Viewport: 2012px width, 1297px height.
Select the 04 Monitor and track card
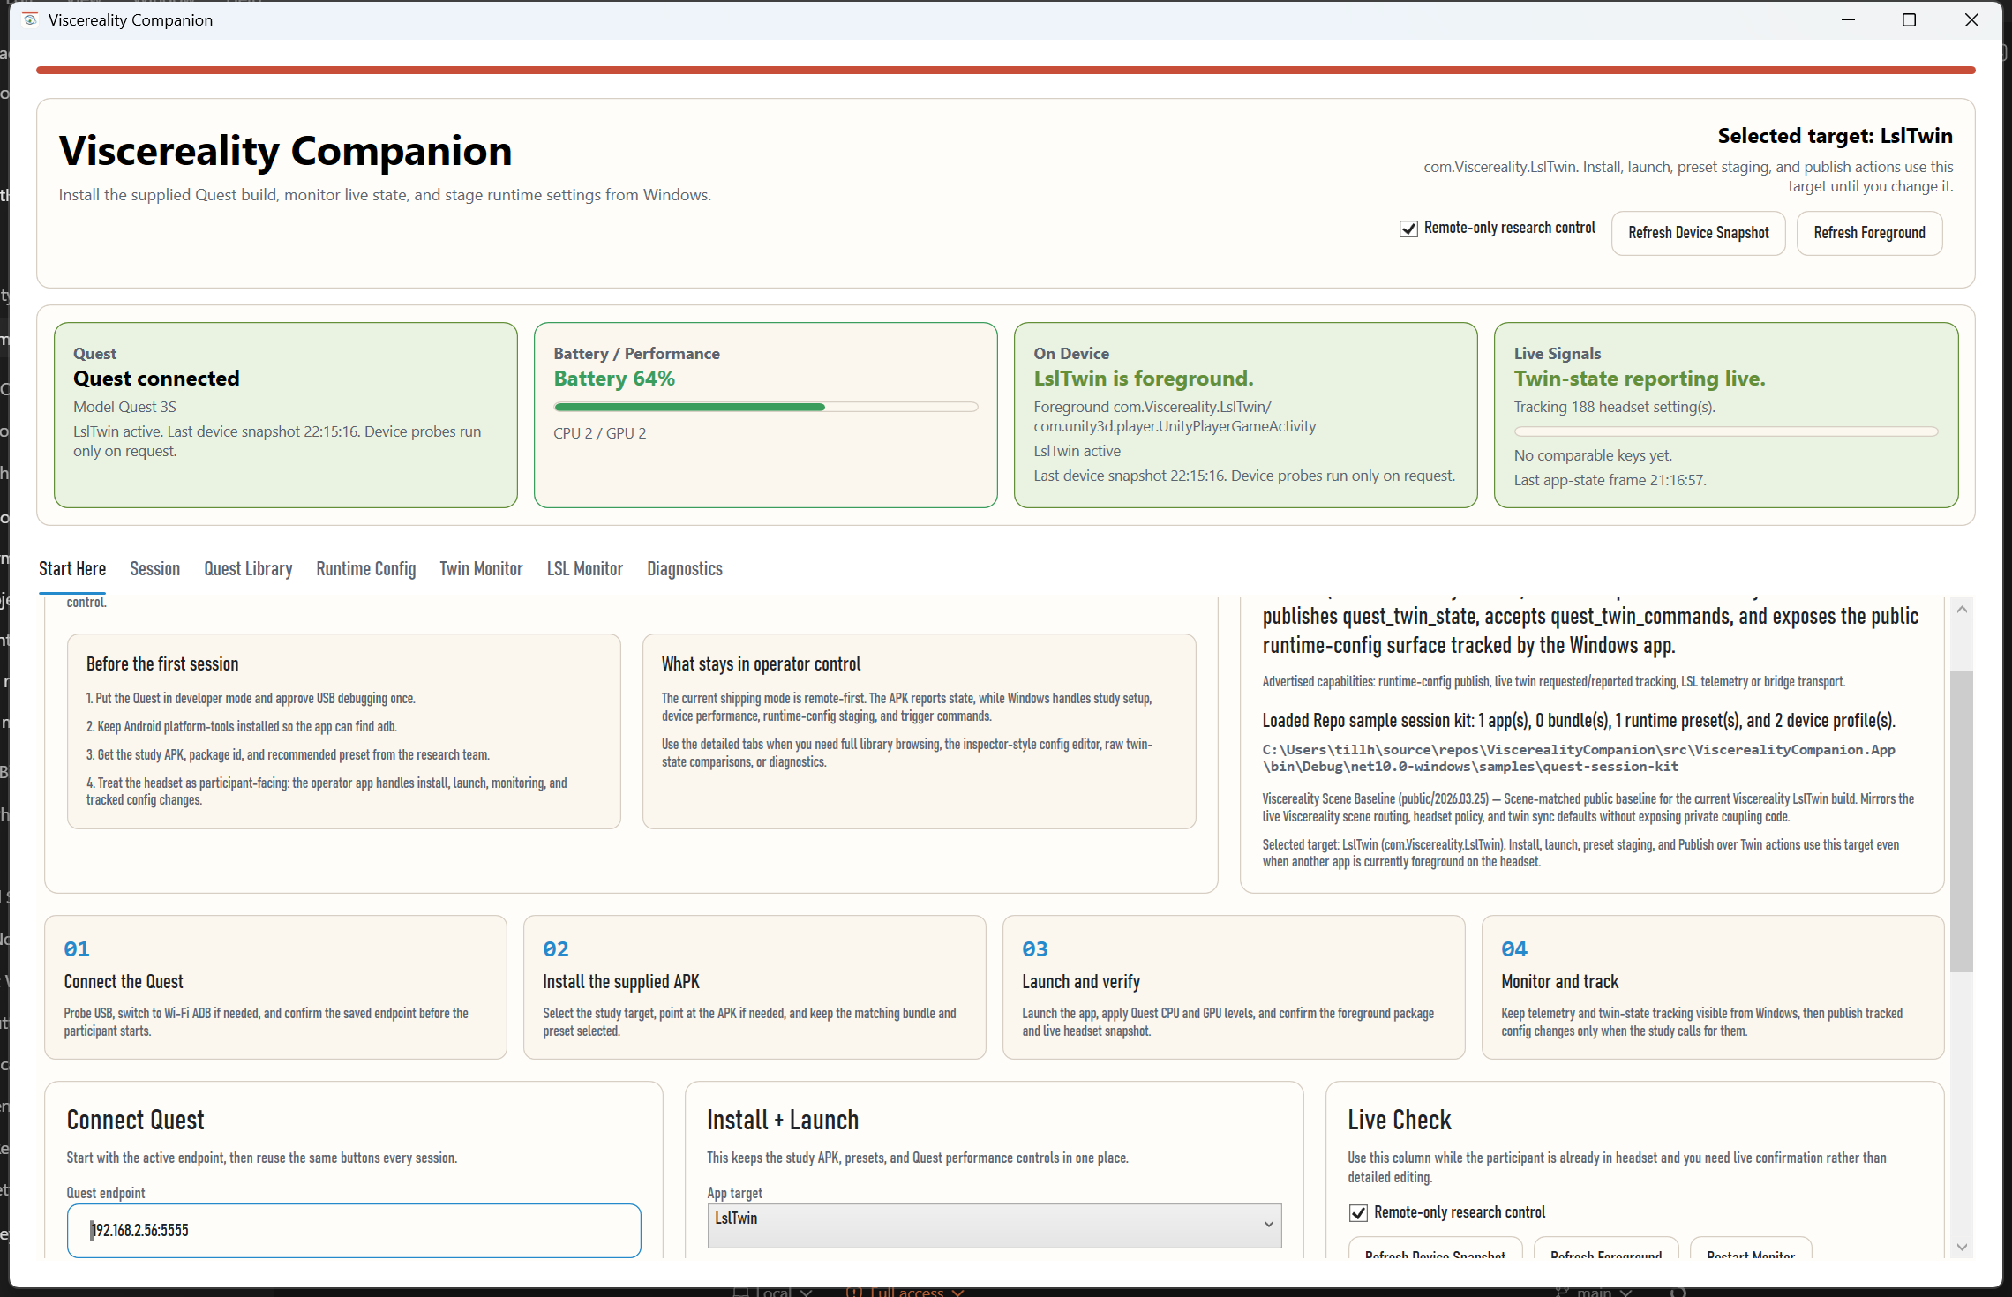coord(1713,987)
